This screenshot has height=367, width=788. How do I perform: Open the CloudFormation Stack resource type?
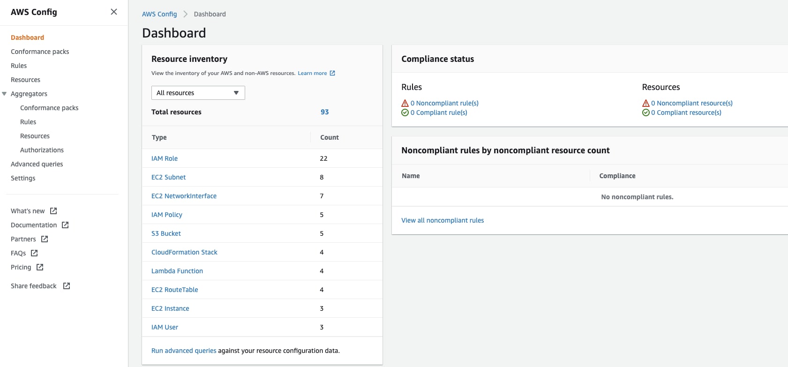tap(184, 252)
